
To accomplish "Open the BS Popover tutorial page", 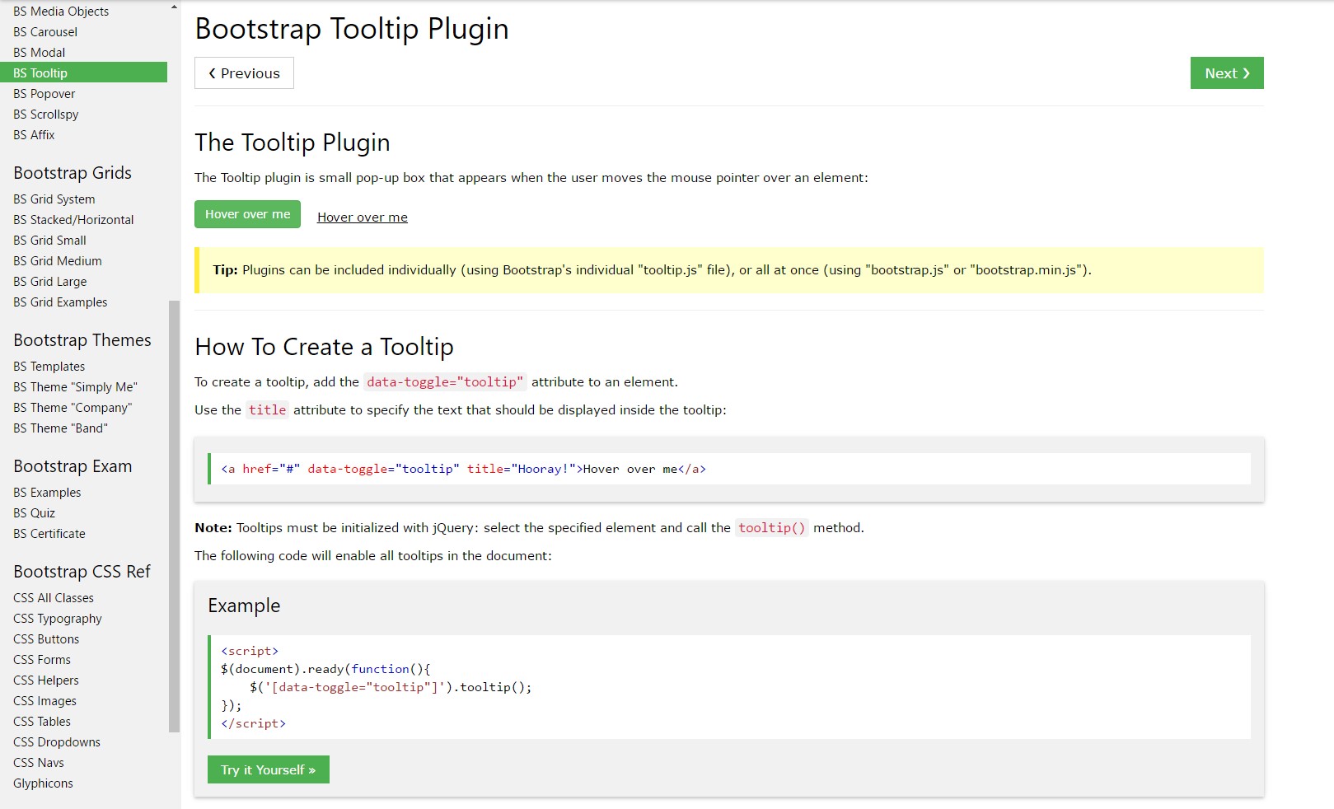I will click(x=44, y=93).
